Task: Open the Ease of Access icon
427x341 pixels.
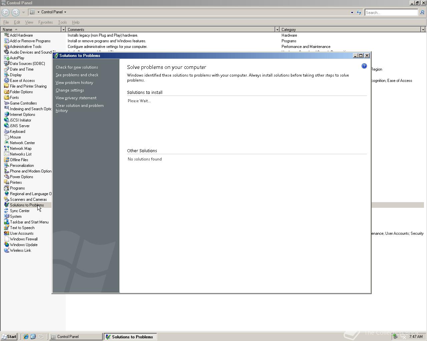Action: point(6,80)
